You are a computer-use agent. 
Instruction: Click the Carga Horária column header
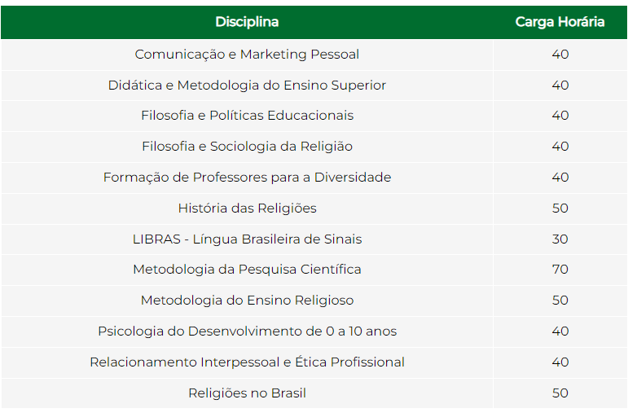(560, 22)
